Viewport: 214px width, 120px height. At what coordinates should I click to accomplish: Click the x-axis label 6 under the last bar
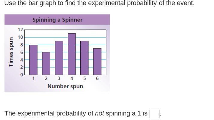coord(97,79)
